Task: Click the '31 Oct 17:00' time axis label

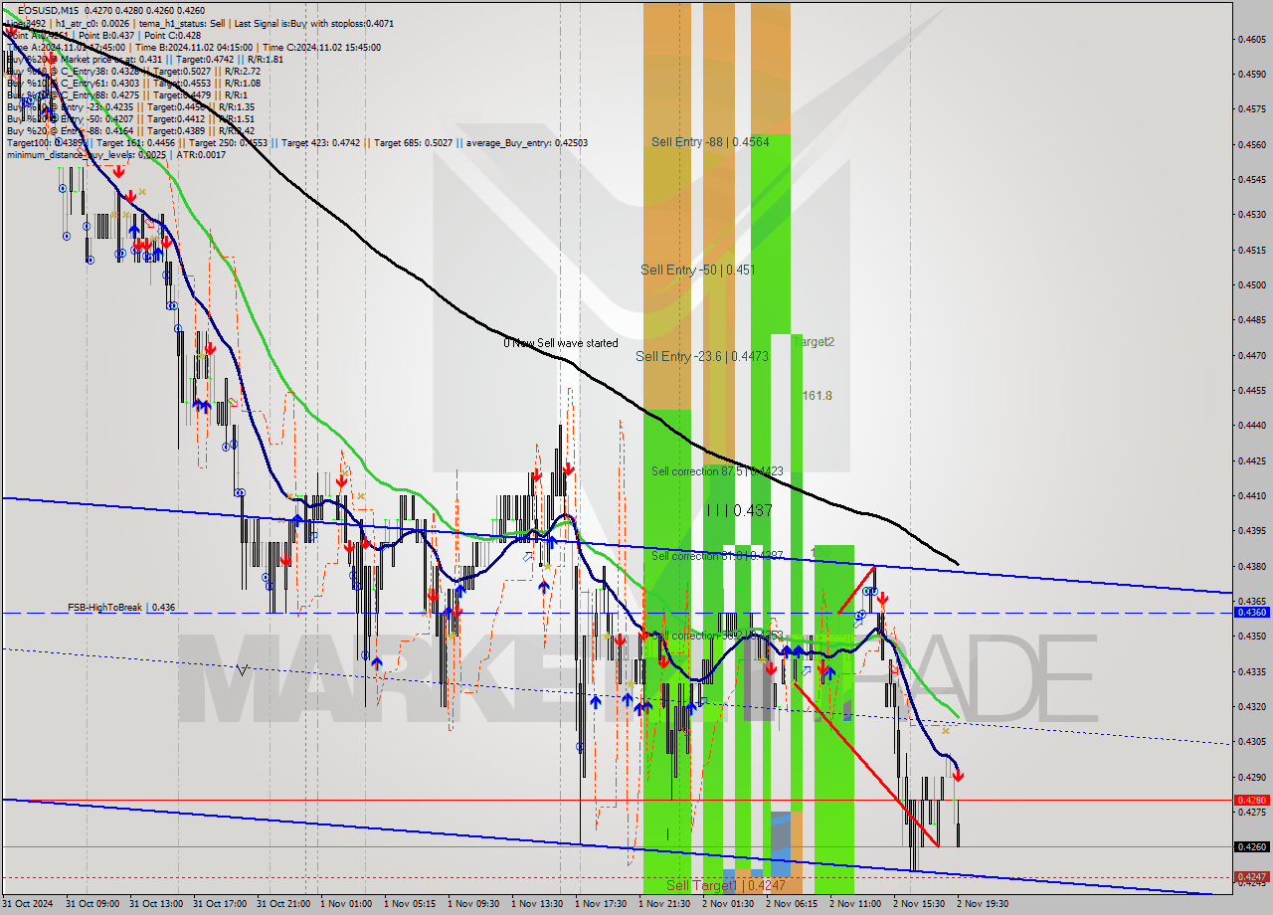Action: click(219, 904)
